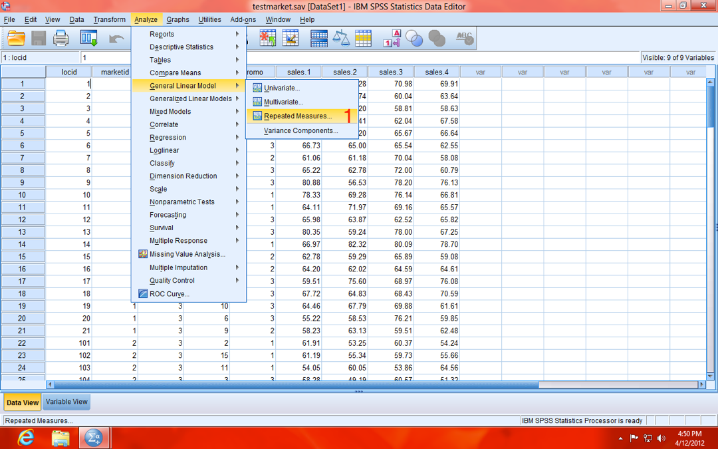Click the Insert Variable toolbar icon
Viewport: 718px width, 449px height.
coord(291,38)
